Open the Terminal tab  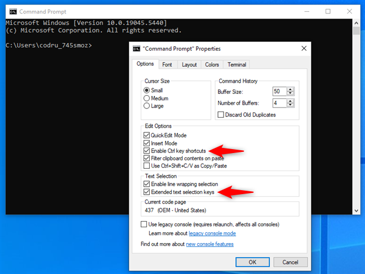pyautogui.click(x=237, y=65)
